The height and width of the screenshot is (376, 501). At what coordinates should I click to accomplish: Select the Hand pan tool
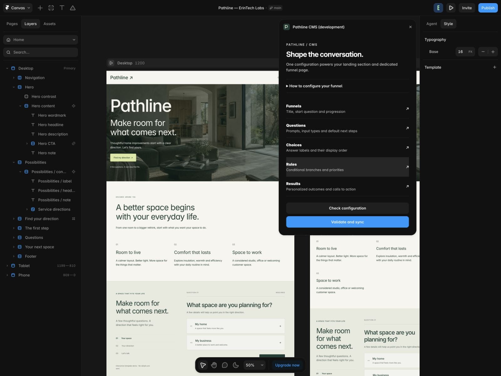pyautogui.click(x=214, y=365)
